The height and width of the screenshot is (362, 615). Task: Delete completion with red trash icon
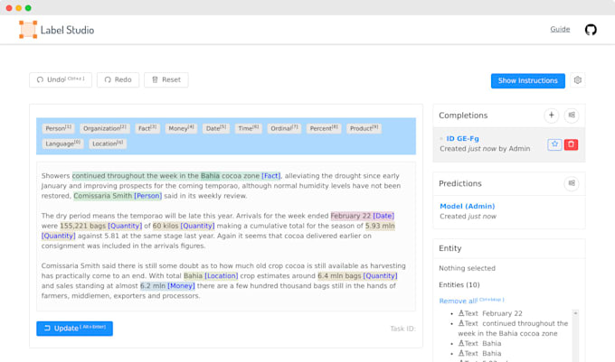(571, 144)
